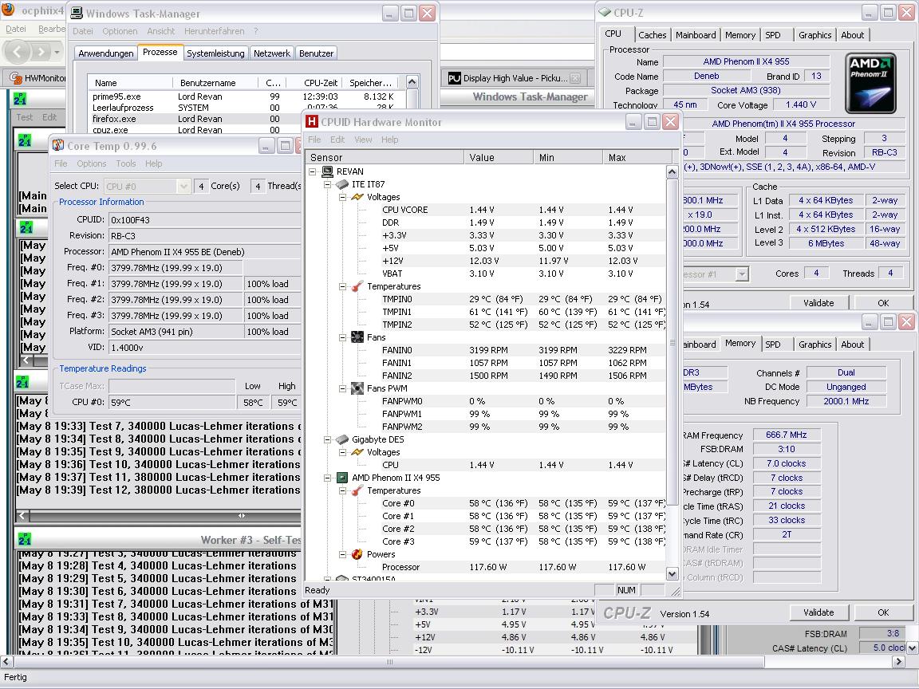Image resolution: width=919 pixels, height=689 pixels.
Task: Collapse the Powers group in Hardware Monitor
Action: [343, 554]
